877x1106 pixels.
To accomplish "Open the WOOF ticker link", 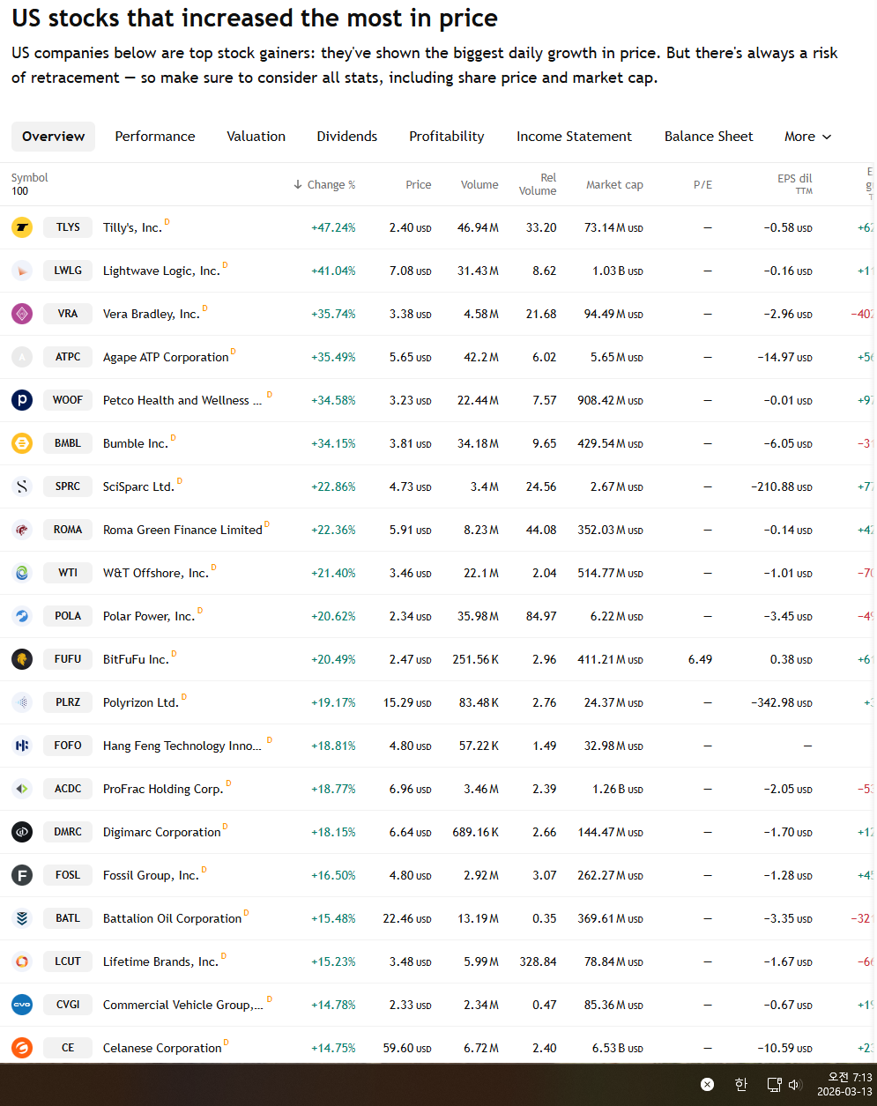I will pos(68,400).
